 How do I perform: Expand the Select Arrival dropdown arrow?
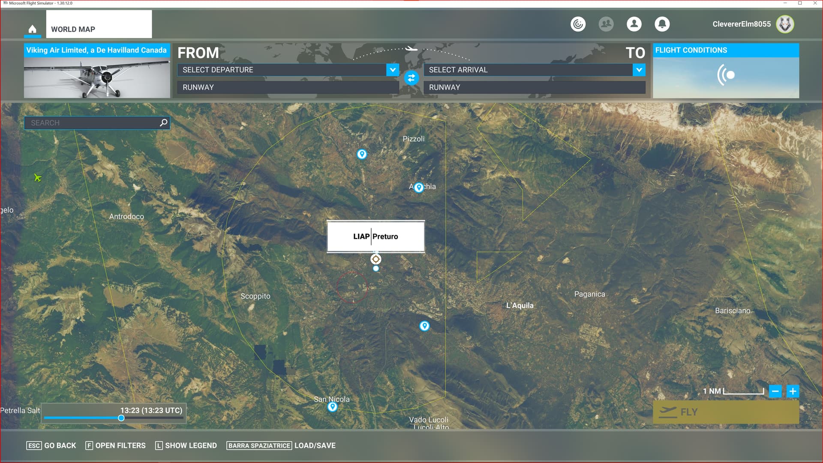click(x=639, y=70)
